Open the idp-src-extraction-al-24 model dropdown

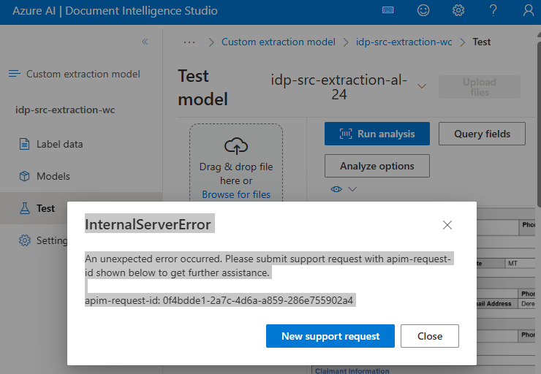coord(349,87)
